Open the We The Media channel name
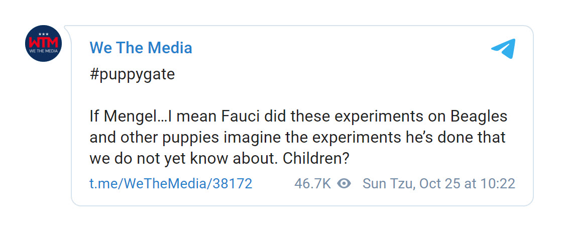The image size is (565, 229). pos(141,48)
